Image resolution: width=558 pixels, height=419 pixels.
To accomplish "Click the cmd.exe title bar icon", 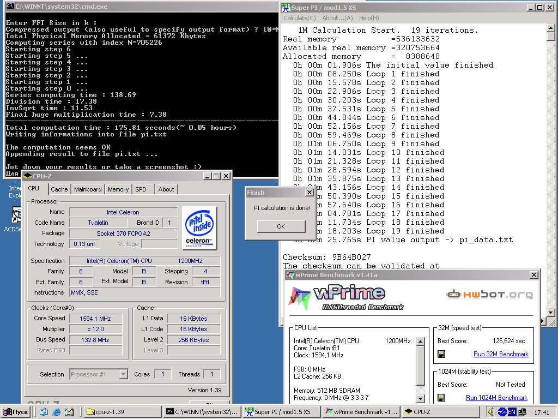I will click(x=10, y=6).
